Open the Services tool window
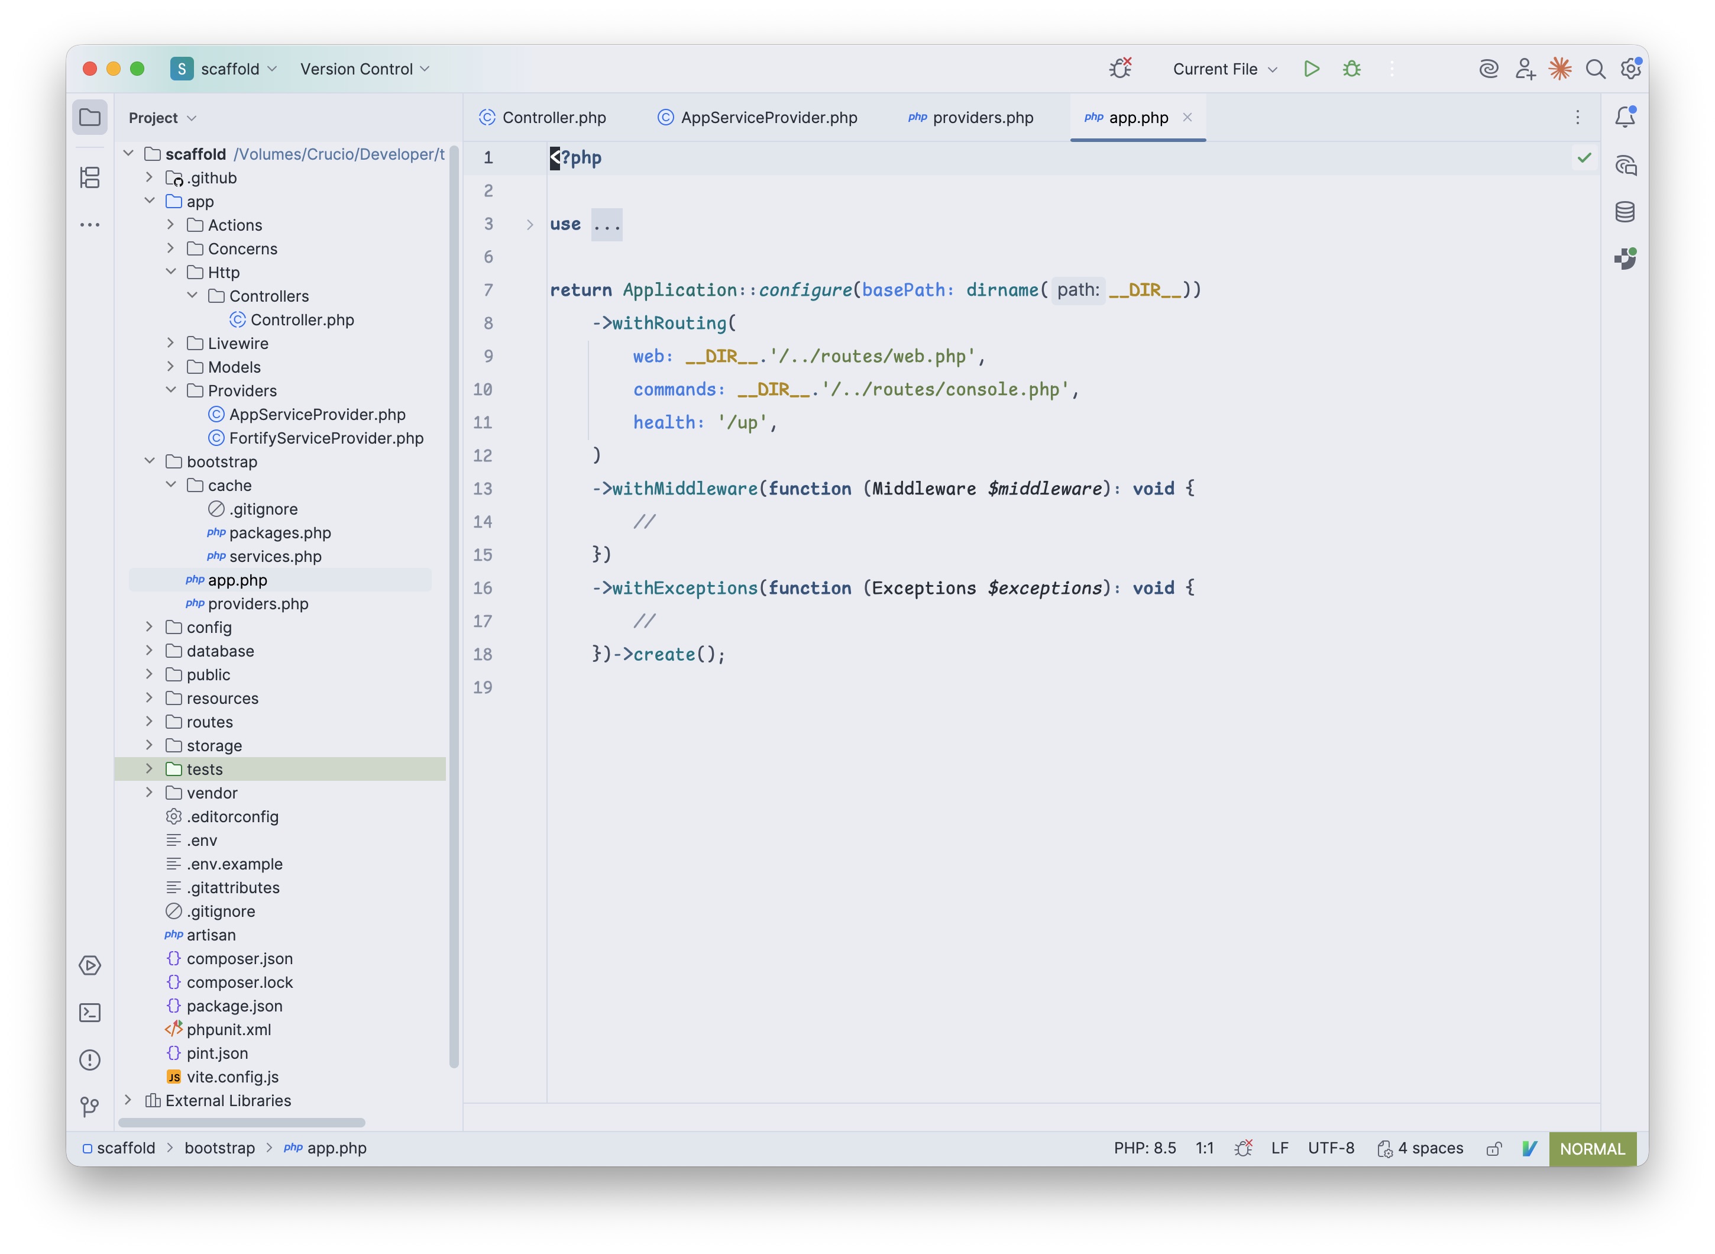1715x1254 pixels. (x=89, y=965)
